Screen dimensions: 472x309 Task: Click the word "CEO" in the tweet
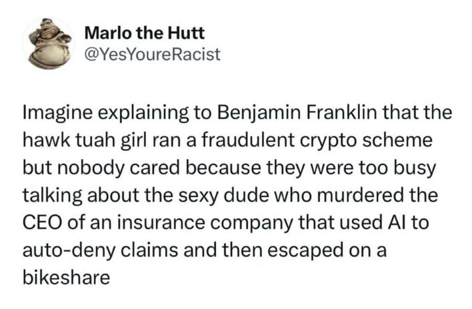40,222
